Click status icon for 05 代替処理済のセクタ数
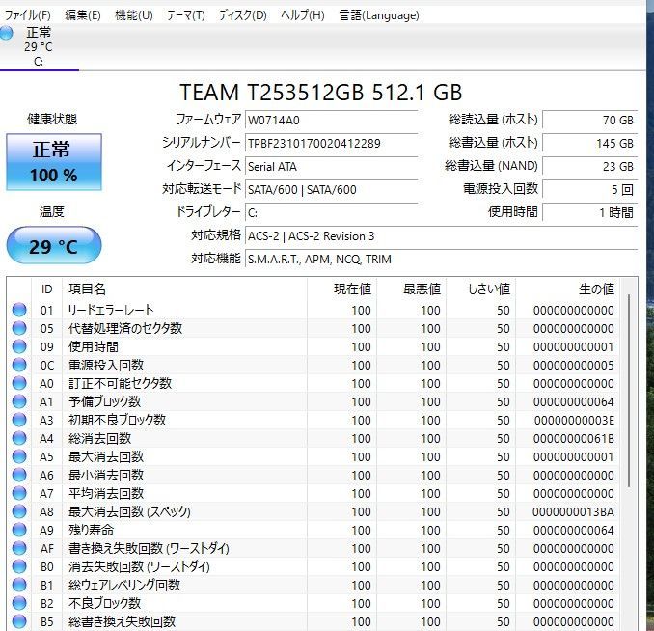Viewport: 654px width, 631px height. [19, 328]
